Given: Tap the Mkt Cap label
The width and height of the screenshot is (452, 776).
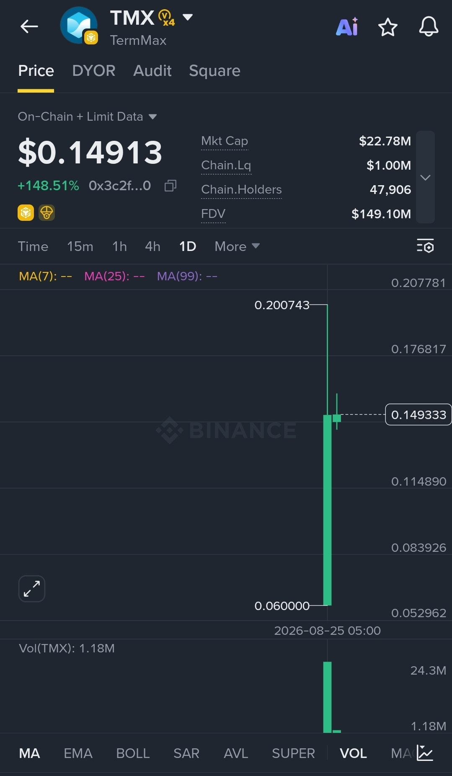Looking at the screenshot, I should (225, 141).
